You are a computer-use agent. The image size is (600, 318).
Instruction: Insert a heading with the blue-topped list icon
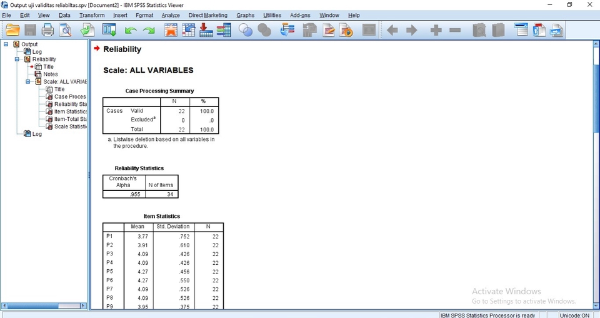[x=521, y=30]
